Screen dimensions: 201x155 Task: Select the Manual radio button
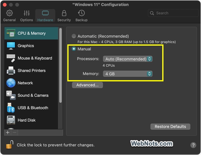(x=74, y=49)
